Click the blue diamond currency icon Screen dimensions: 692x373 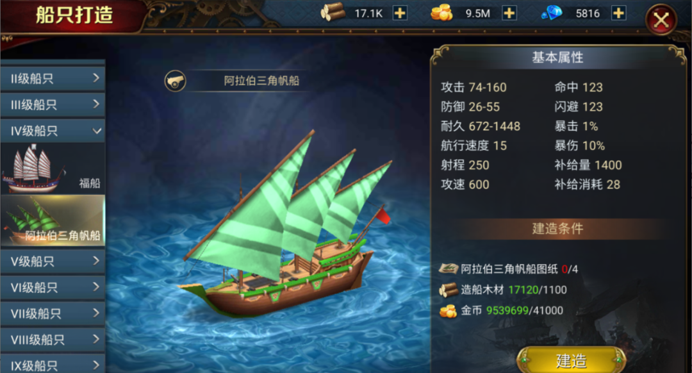pos(552,13)
